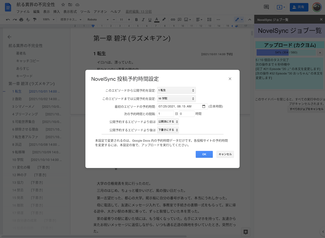This screenshot has width=325, height=238.
Task: Open line spacing options
Action: pos(209,20)
